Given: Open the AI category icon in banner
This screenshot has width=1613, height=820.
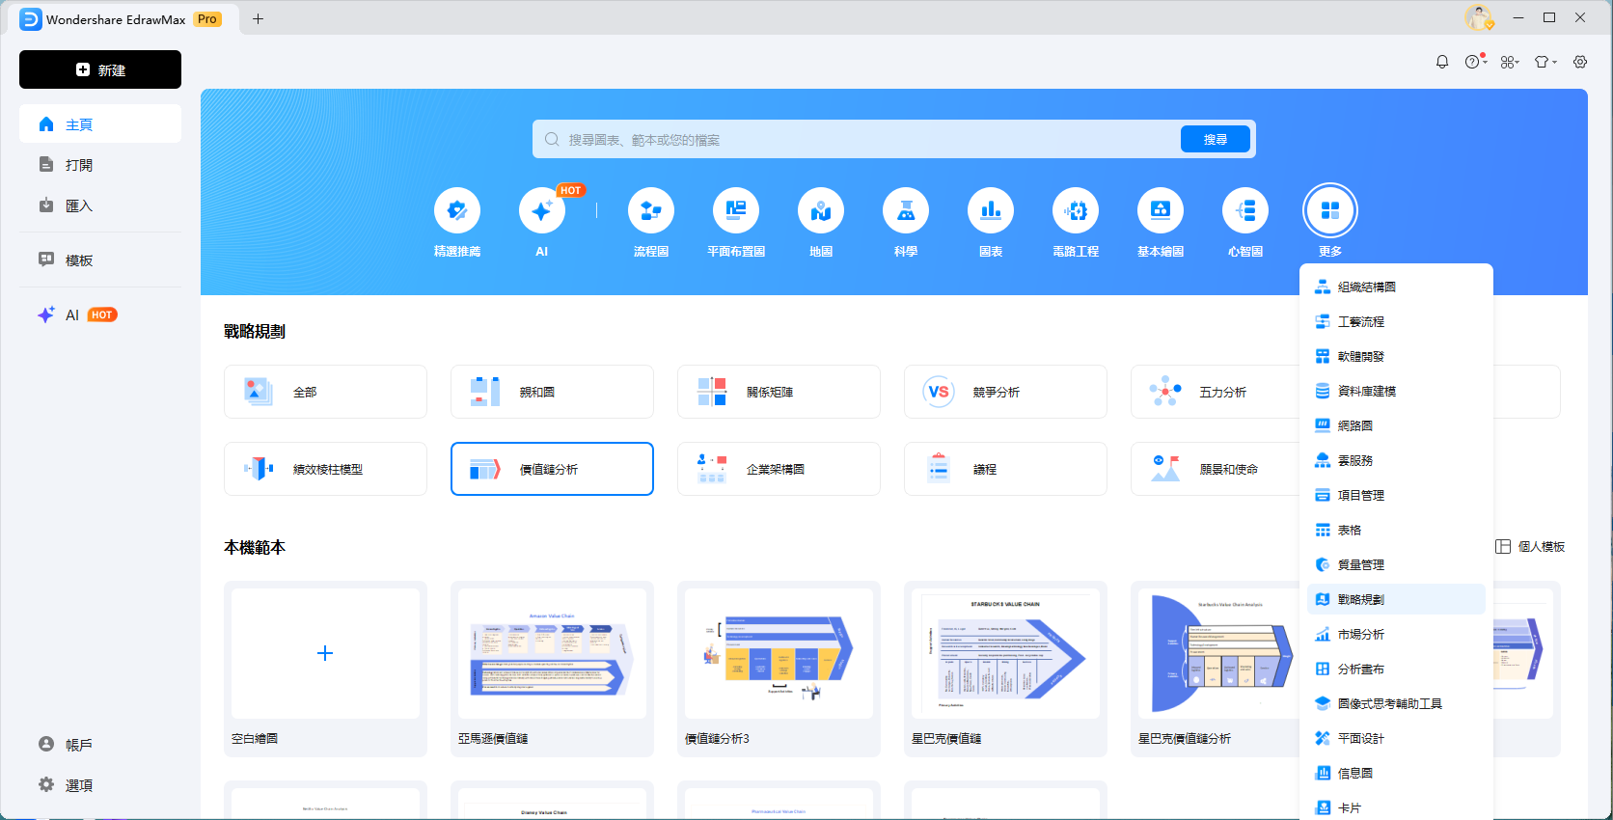Looking at the screenshot, I should [x=542, y=210].
